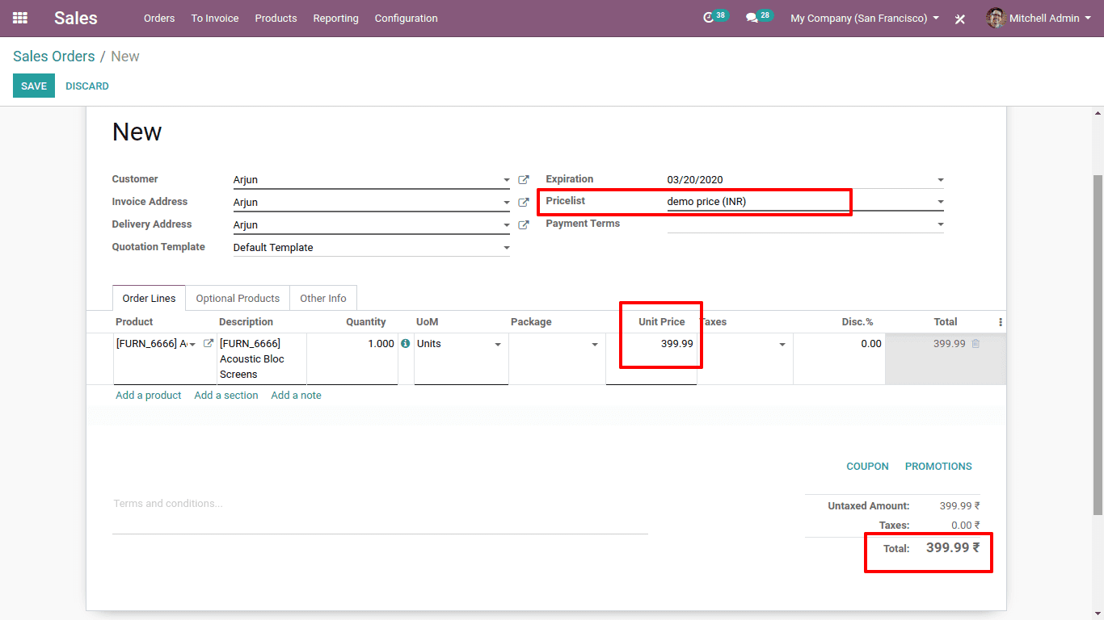Open external link icon for Delivery Address
Image resolution: width=1104 pixels, height=620 pixels.
[524, 225]
